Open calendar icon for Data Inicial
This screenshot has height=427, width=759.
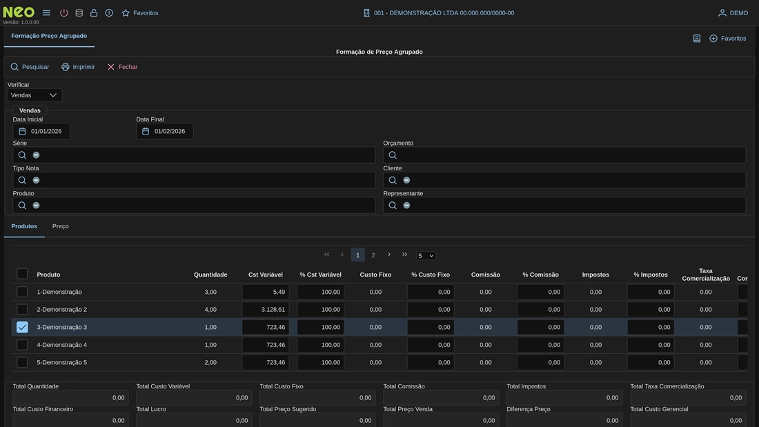click(22, 131)
